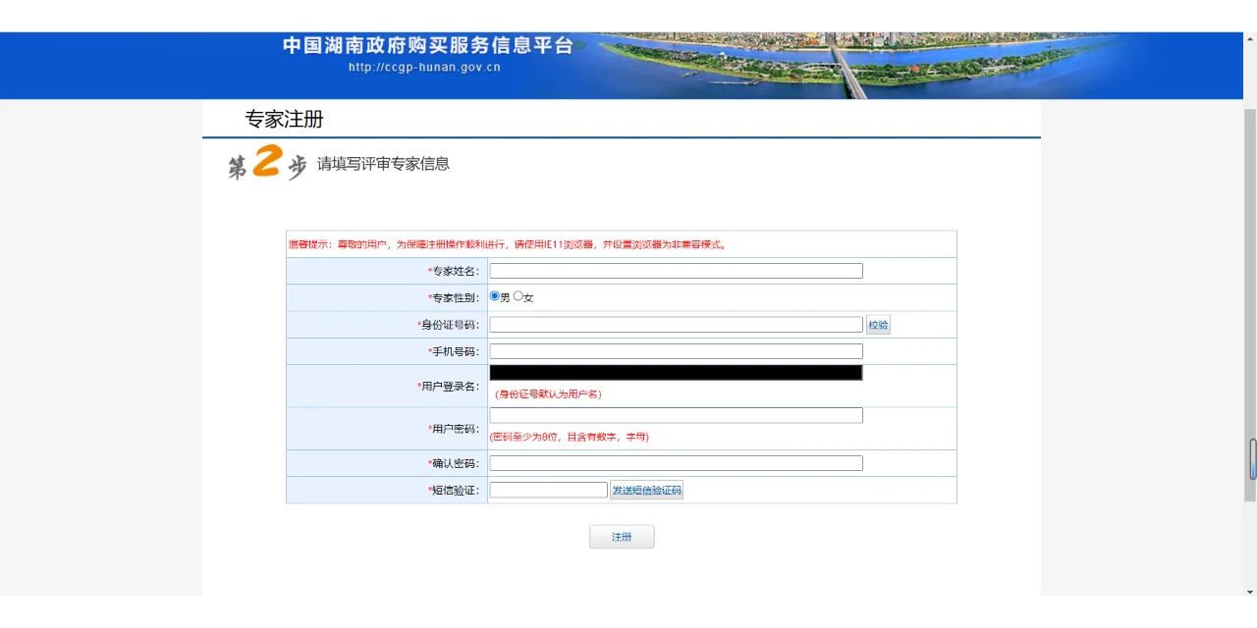The image size is (1257, 628).
Task: Click the 校验 button to verify ID number
Action: pyautogui.click(x=877, y=324)
